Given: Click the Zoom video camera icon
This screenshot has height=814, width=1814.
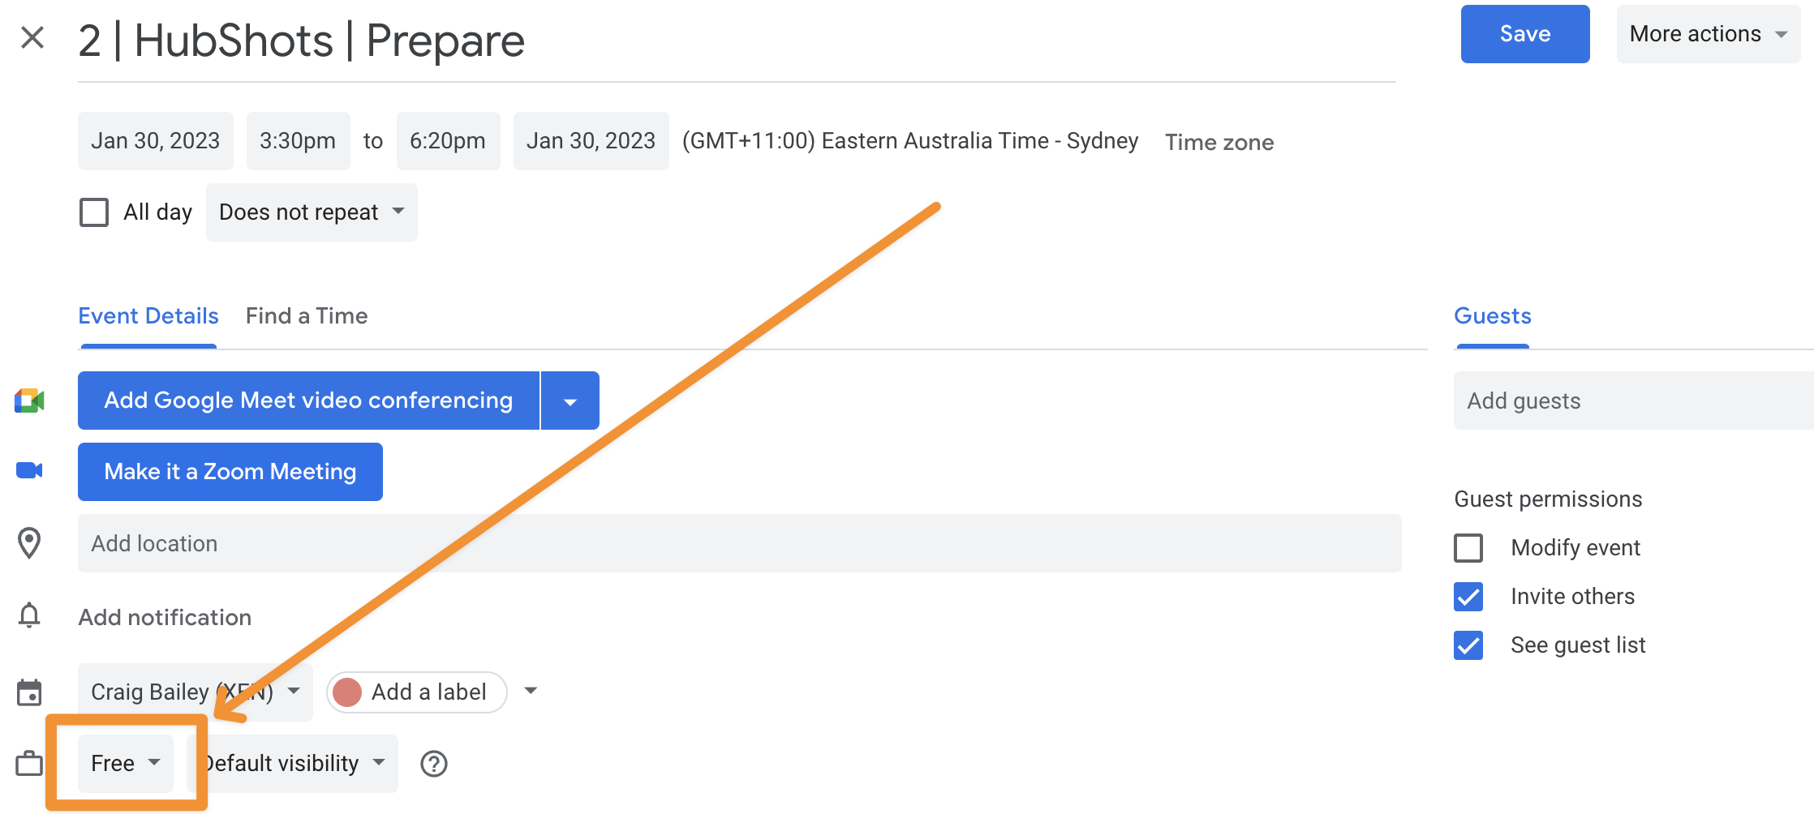Looking at the screenshot, I should [x=29, y=471].
